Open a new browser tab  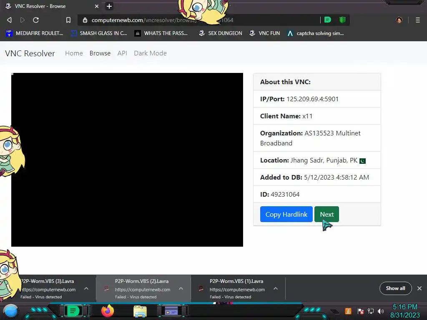(x=109, y=6)
